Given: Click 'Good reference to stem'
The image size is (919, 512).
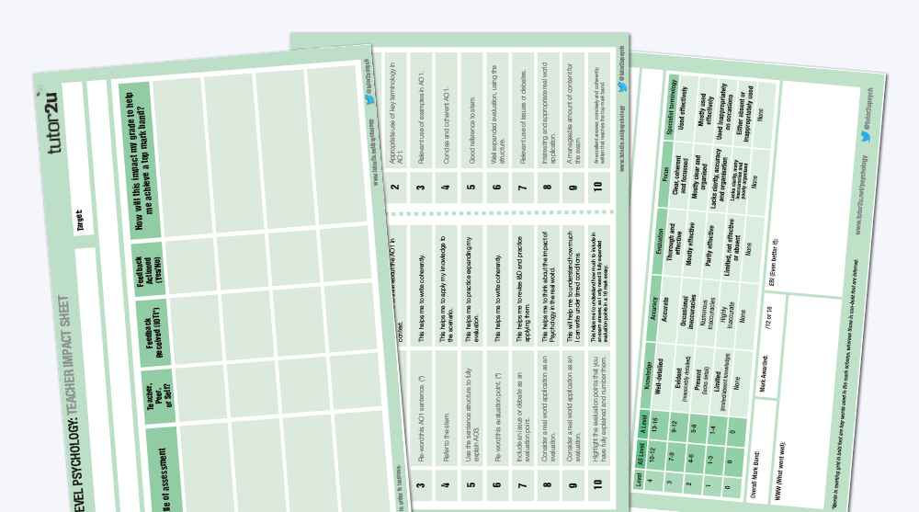Looking at the screenshot, I should tap(472, 132).
